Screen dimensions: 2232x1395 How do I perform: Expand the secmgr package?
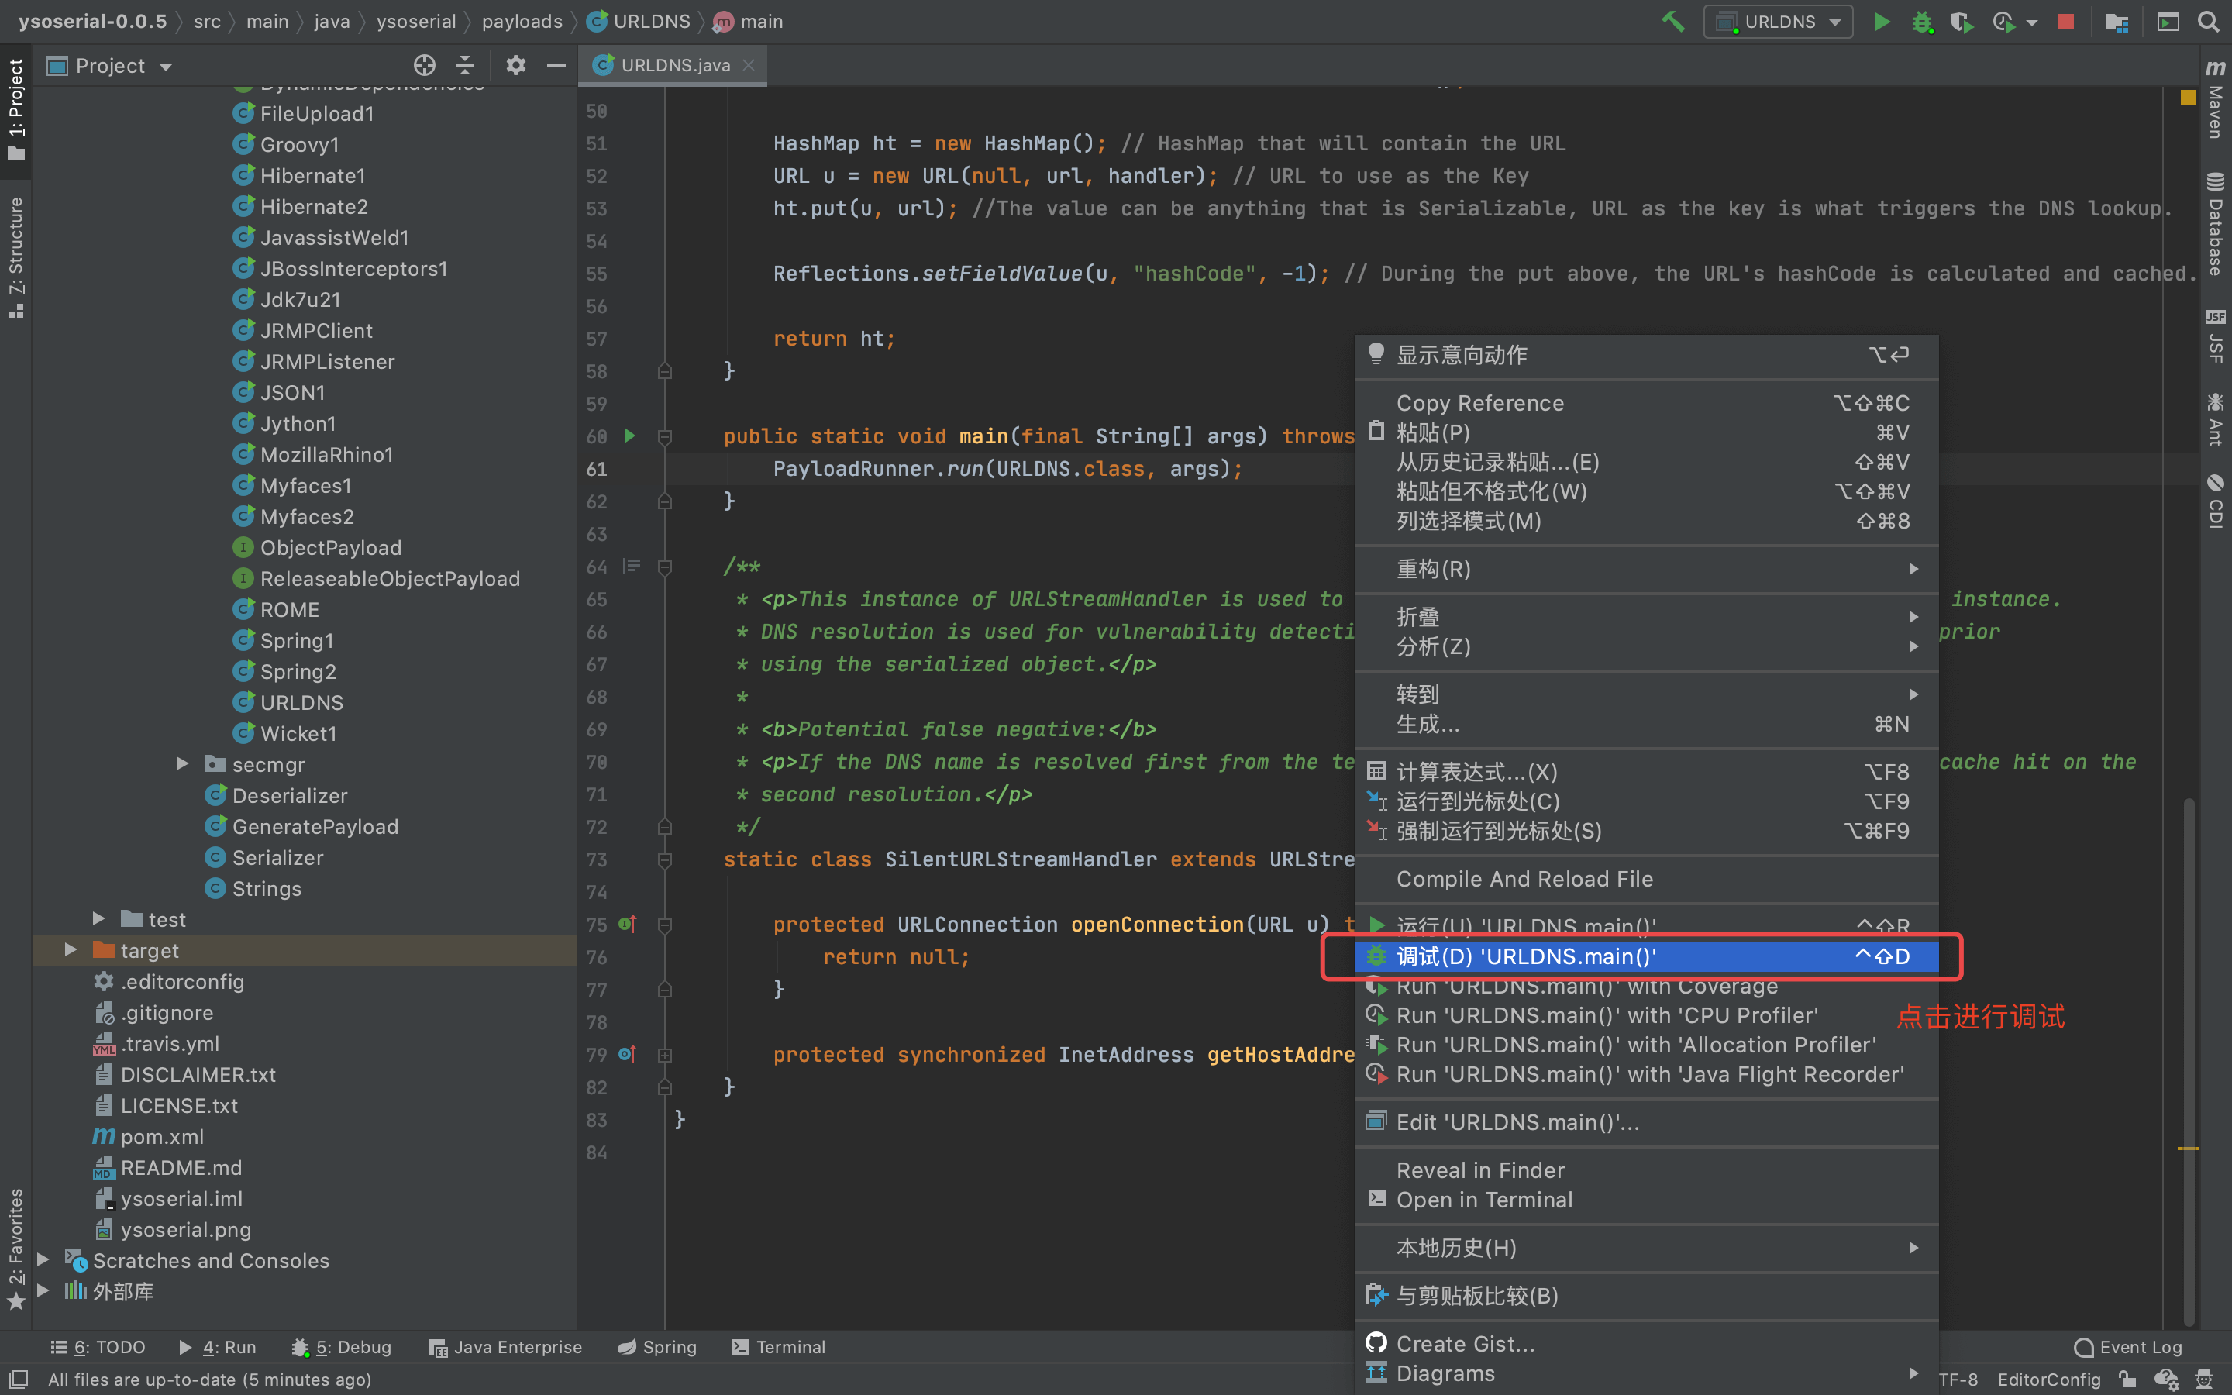point(183,764)
